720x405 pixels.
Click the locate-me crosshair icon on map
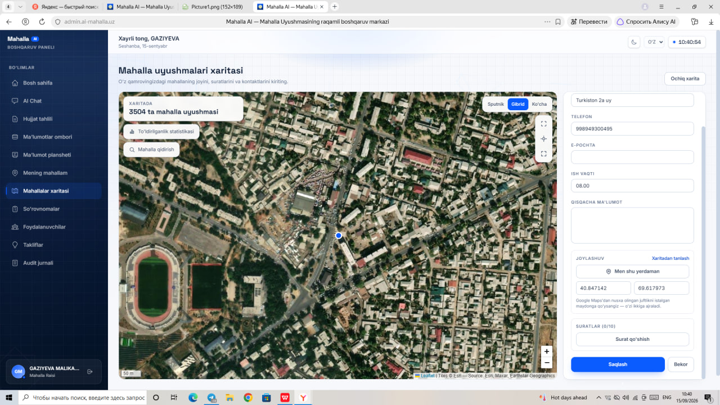pos(543,138)
